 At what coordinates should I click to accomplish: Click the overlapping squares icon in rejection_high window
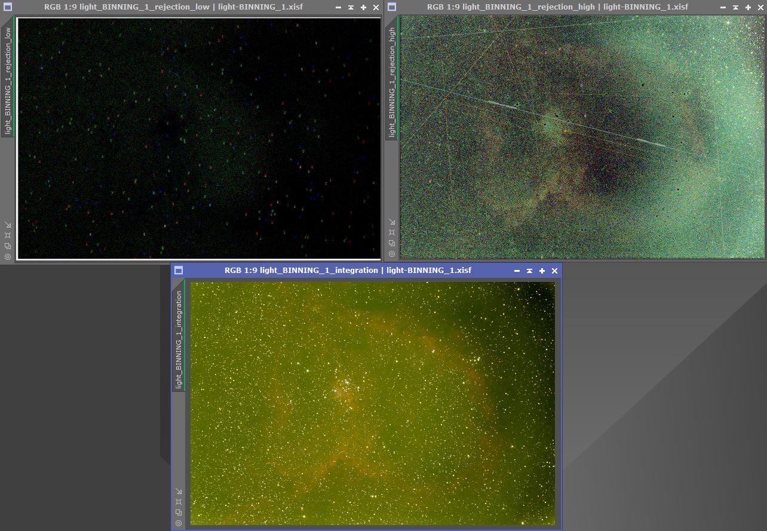pos(392,243)
